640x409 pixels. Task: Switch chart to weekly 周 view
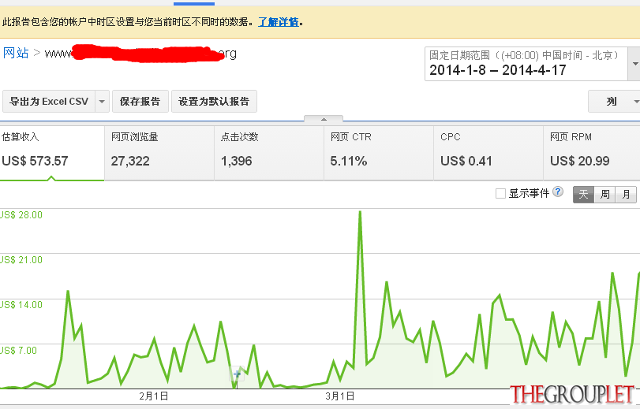(x=605, y=194)
